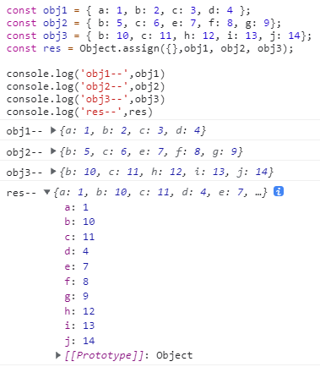Click the obj3 object preview {b: 10, c: 11...}
This screenshot has width=320, height=367.
point(166,172)
